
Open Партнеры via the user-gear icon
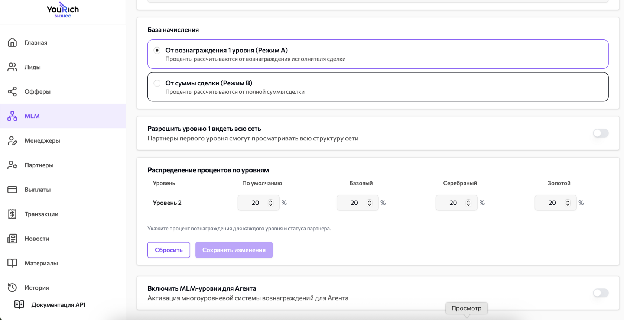[12, 165]
